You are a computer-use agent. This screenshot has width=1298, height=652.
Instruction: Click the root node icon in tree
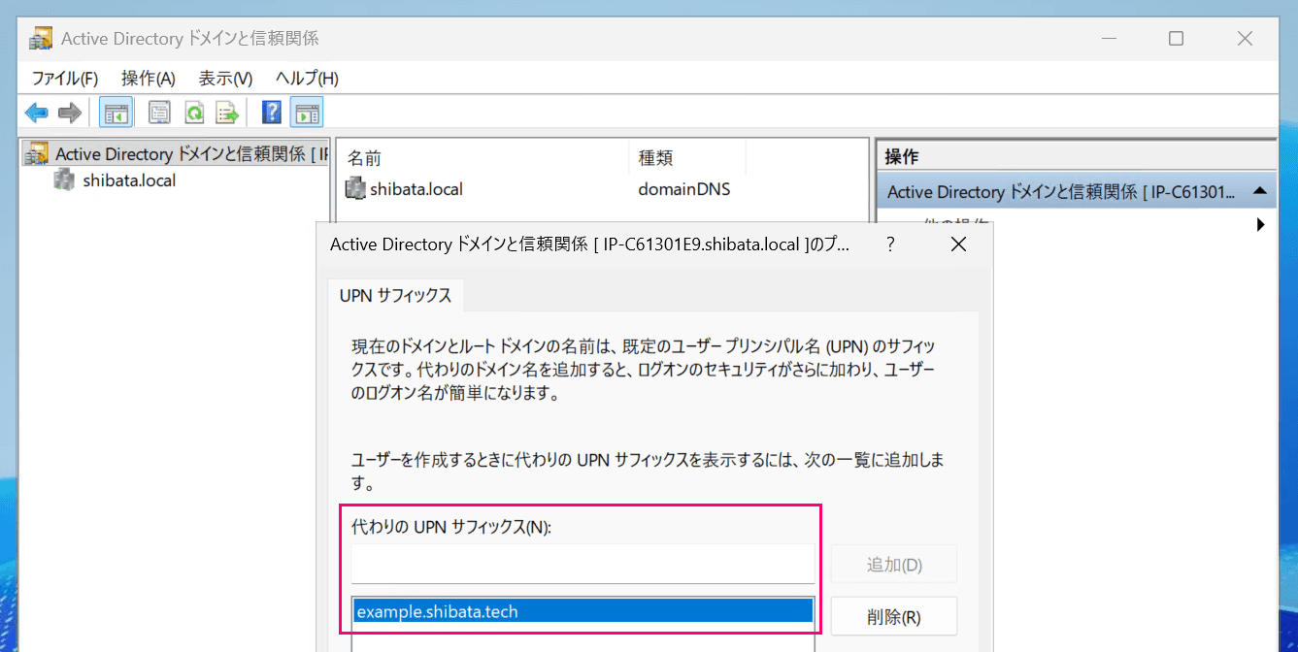click(x=37, y=153)
